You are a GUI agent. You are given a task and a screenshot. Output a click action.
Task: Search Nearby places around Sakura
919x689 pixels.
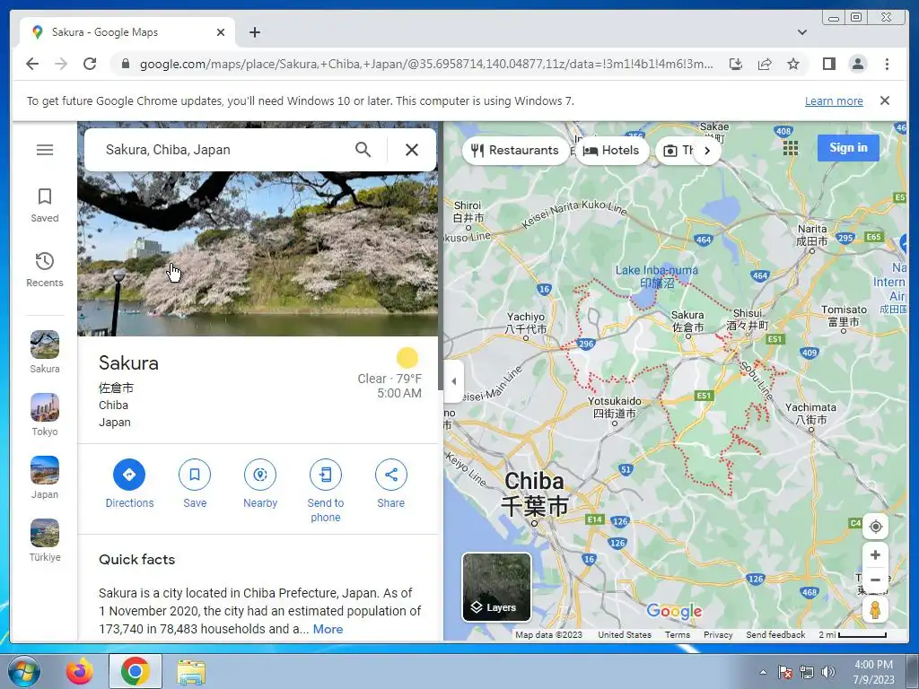click(x=260, y=484)
